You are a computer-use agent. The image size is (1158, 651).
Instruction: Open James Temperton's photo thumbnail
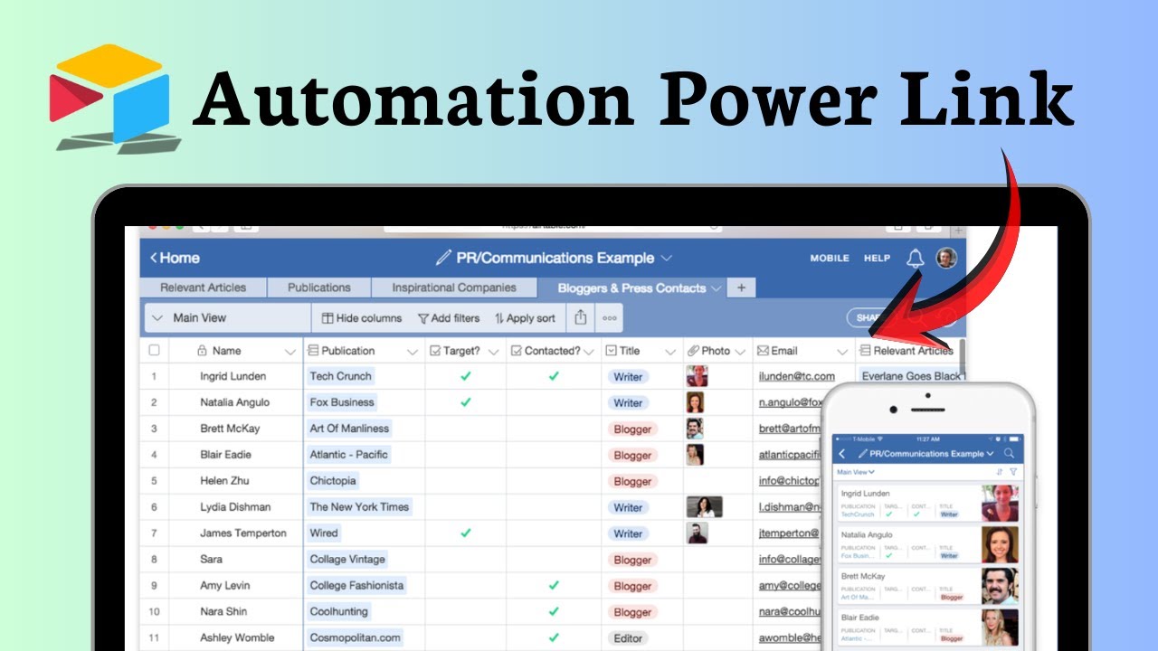[697, 533]
